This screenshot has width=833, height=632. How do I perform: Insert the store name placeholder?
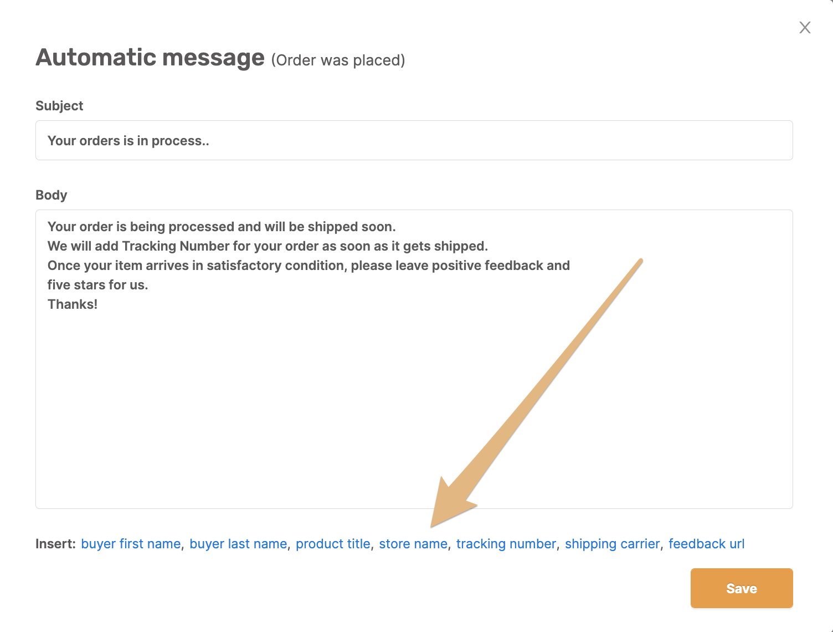[413, 544]
